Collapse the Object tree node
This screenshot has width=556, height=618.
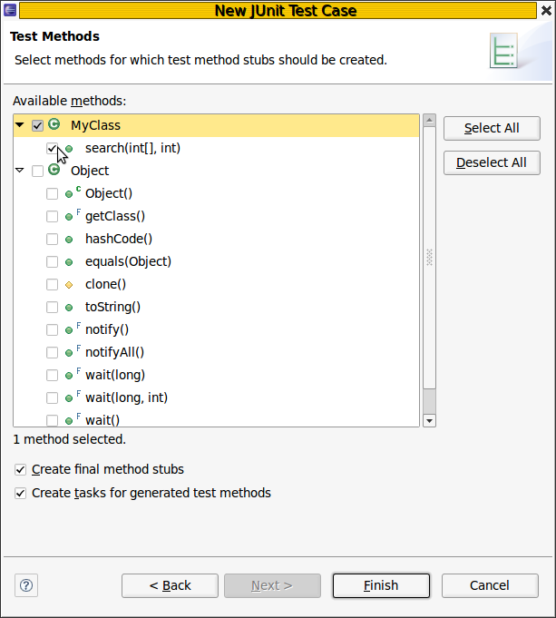point(20,171)
